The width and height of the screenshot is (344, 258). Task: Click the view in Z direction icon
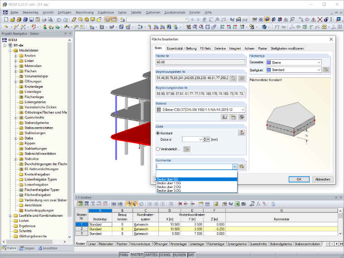235,27
